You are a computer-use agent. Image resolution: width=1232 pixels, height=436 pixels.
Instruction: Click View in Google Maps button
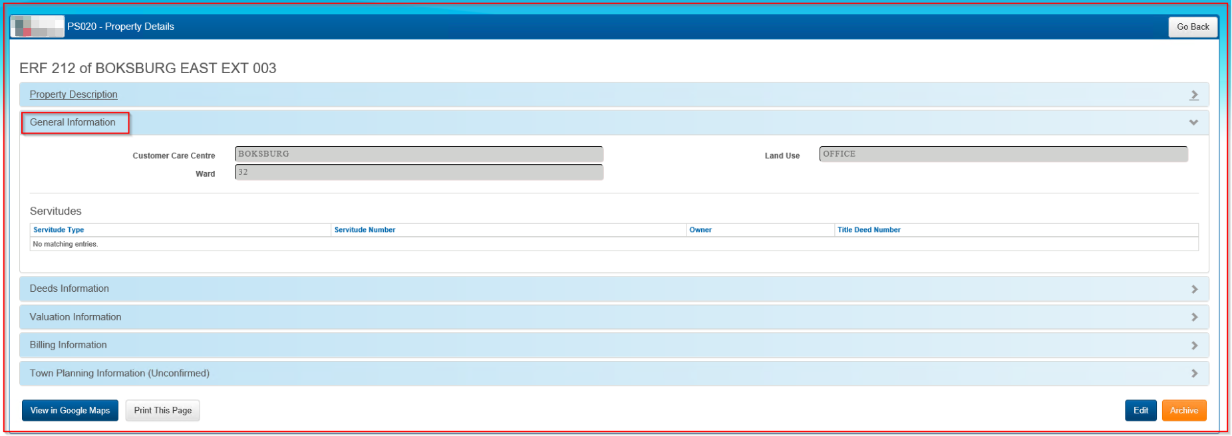coord(70,411)
